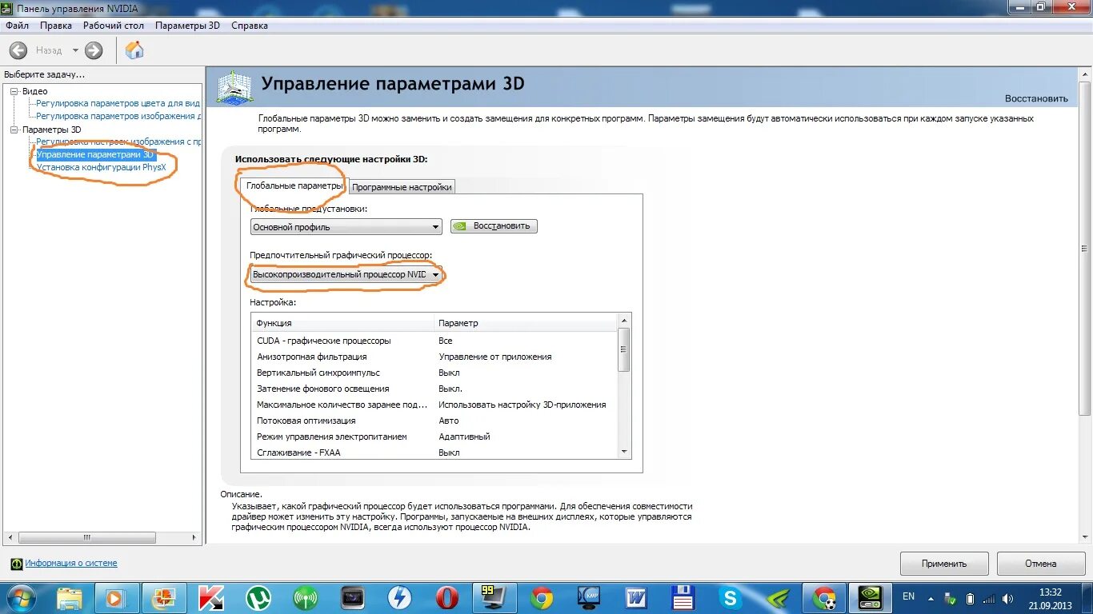Viewport: 1093px width, 614px height.
Task: Open the Параметры 3D menu
Action: pyautogui.click(x=187, y=26)
